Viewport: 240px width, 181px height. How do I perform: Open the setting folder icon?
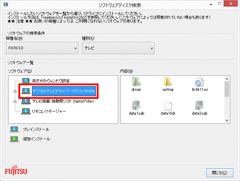168,82
